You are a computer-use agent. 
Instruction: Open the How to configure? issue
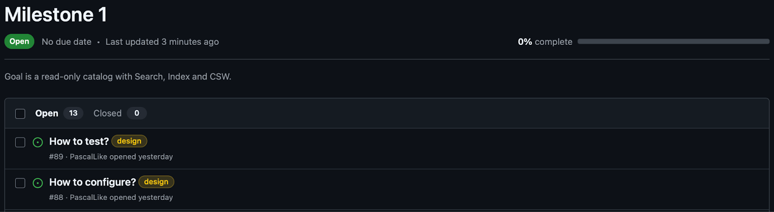(92, 182)
